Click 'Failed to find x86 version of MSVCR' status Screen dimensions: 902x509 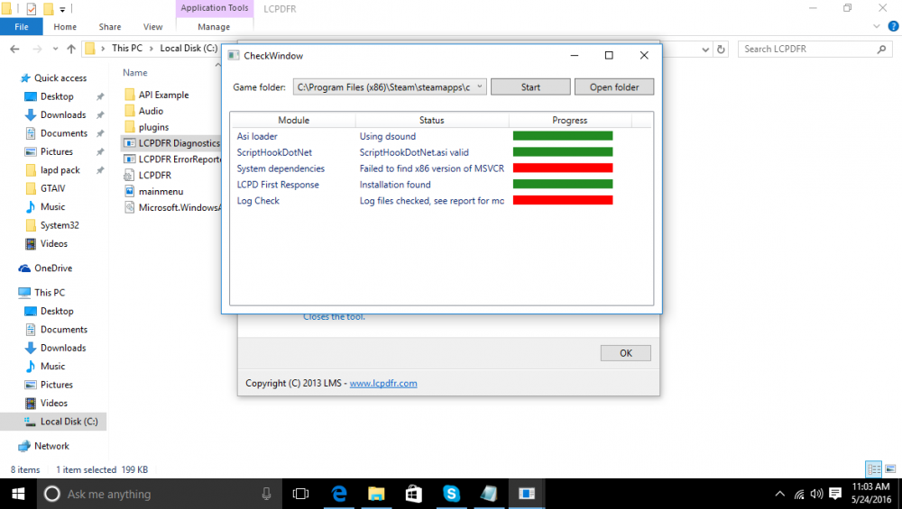(431, 168)
